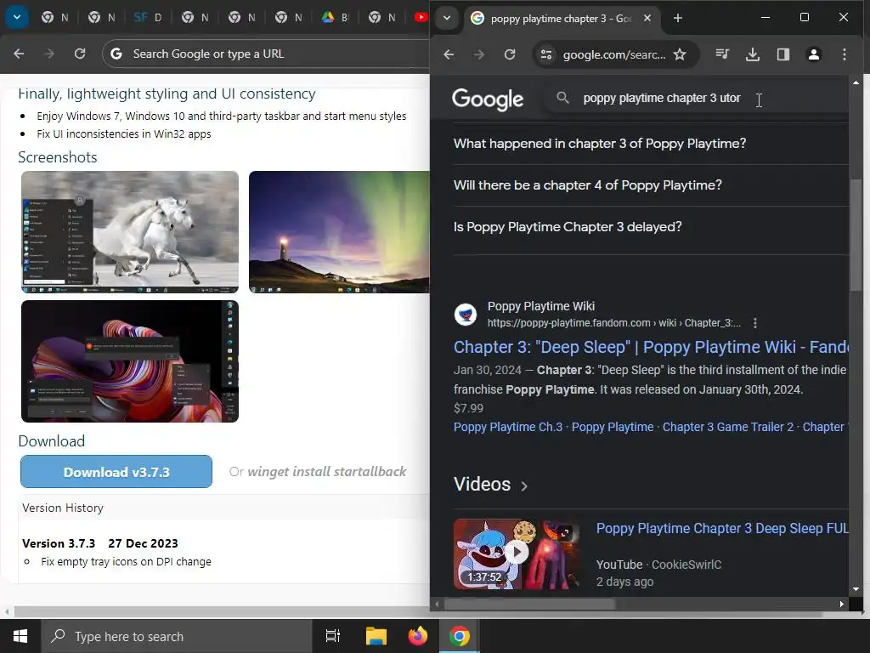Image resolution: width=870 pixels, height=653 pixels.
Task: Switch to the Google Drive tab in left window
Action: (335, 18)
